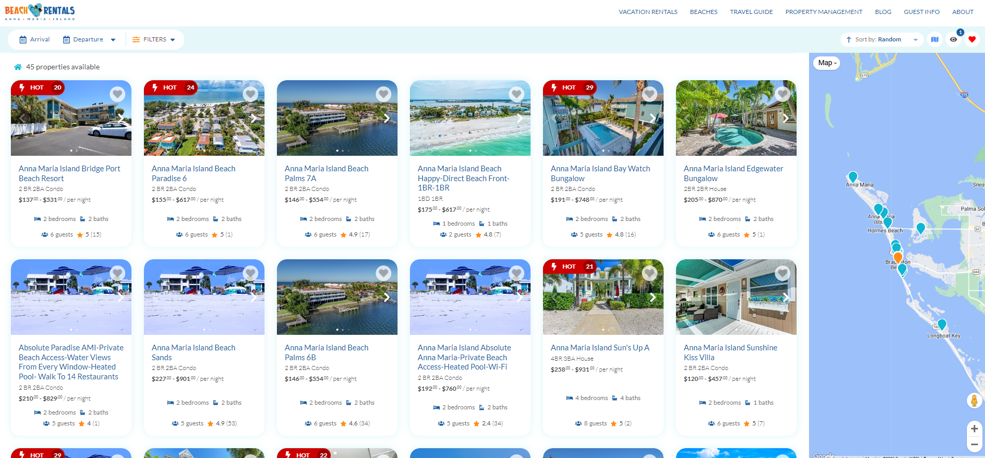Click the HOT 29 badge on Bay Watch Bungalow
The height and width of the screenshot is (458, 985).
[570, 87]
